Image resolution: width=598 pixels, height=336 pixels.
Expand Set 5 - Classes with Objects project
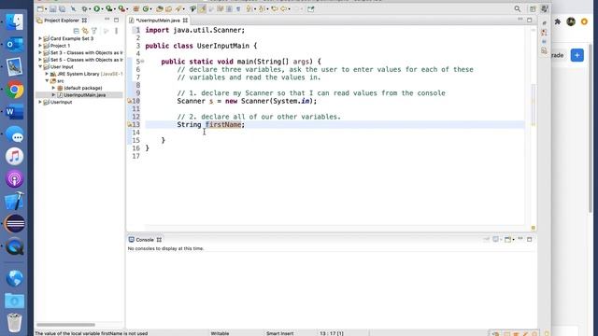click(x=40, y=60)
